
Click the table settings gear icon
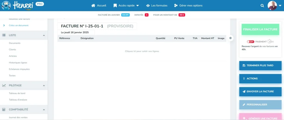click(230, 38)
